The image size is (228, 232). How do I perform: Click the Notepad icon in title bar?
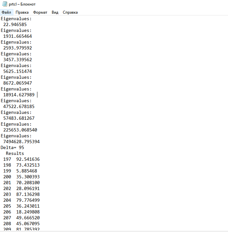tap(4, 4)
